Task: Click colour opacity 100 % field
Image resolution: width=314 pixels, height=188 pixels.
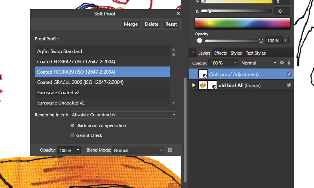Action: pos(274,41)
